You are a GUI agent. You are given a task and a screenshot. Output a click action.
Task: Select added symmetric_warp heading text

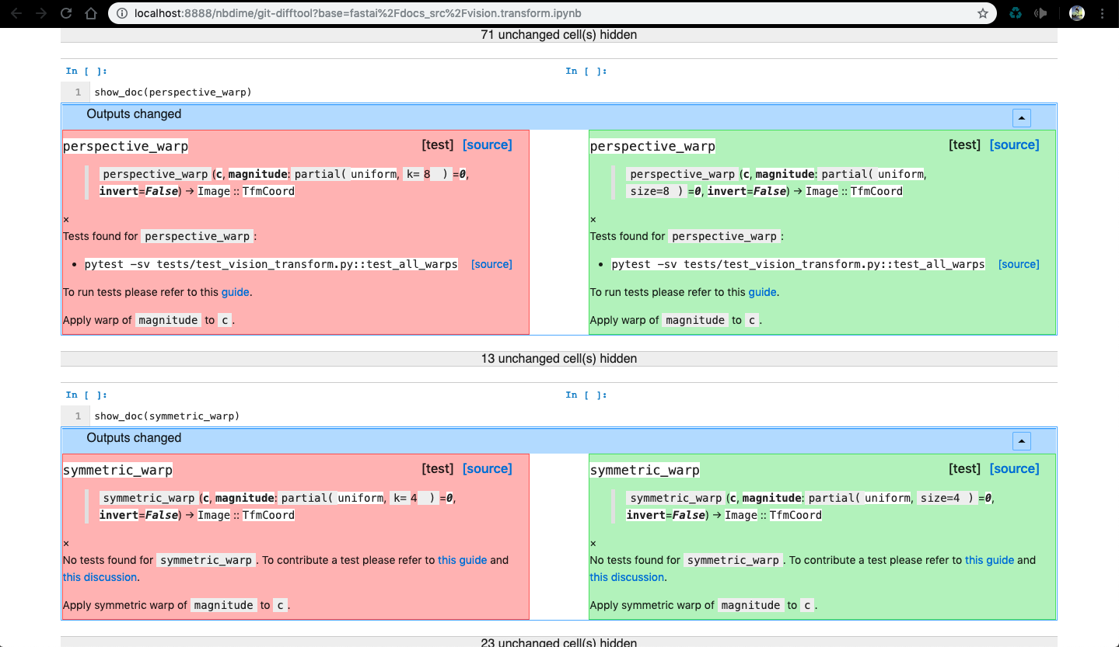click(x=645, y=470)
